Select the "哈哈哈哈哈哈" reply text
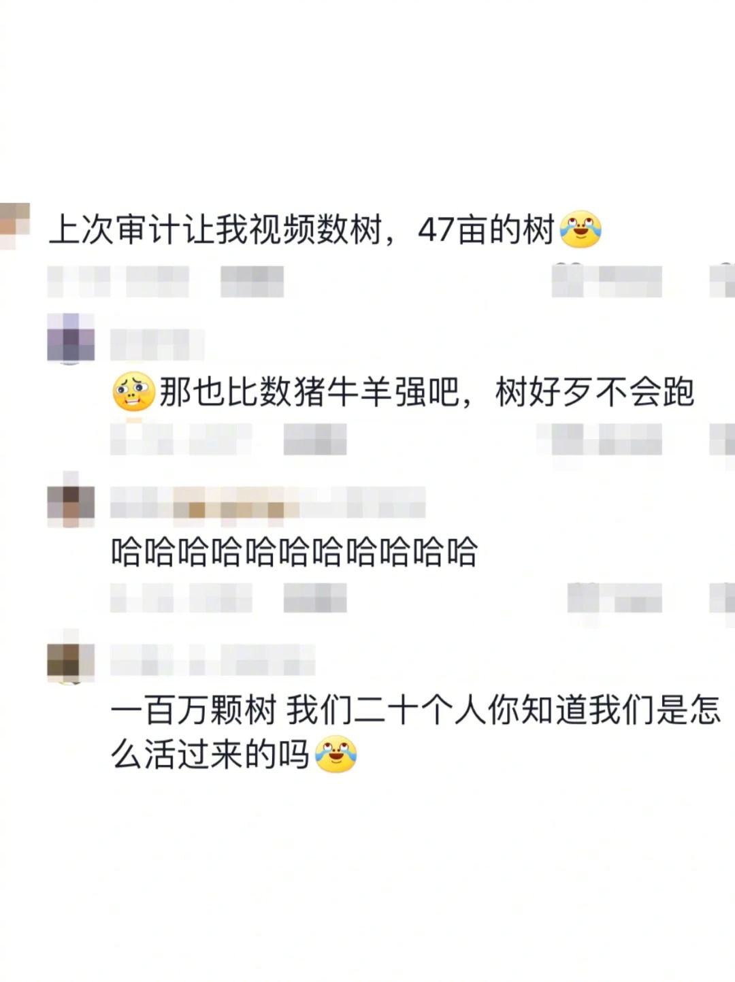The width and height of the screenshot is (735, 982). pos(294,552)
